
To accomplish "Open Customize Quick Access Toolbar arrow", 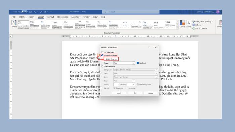I will coord(51,12).
